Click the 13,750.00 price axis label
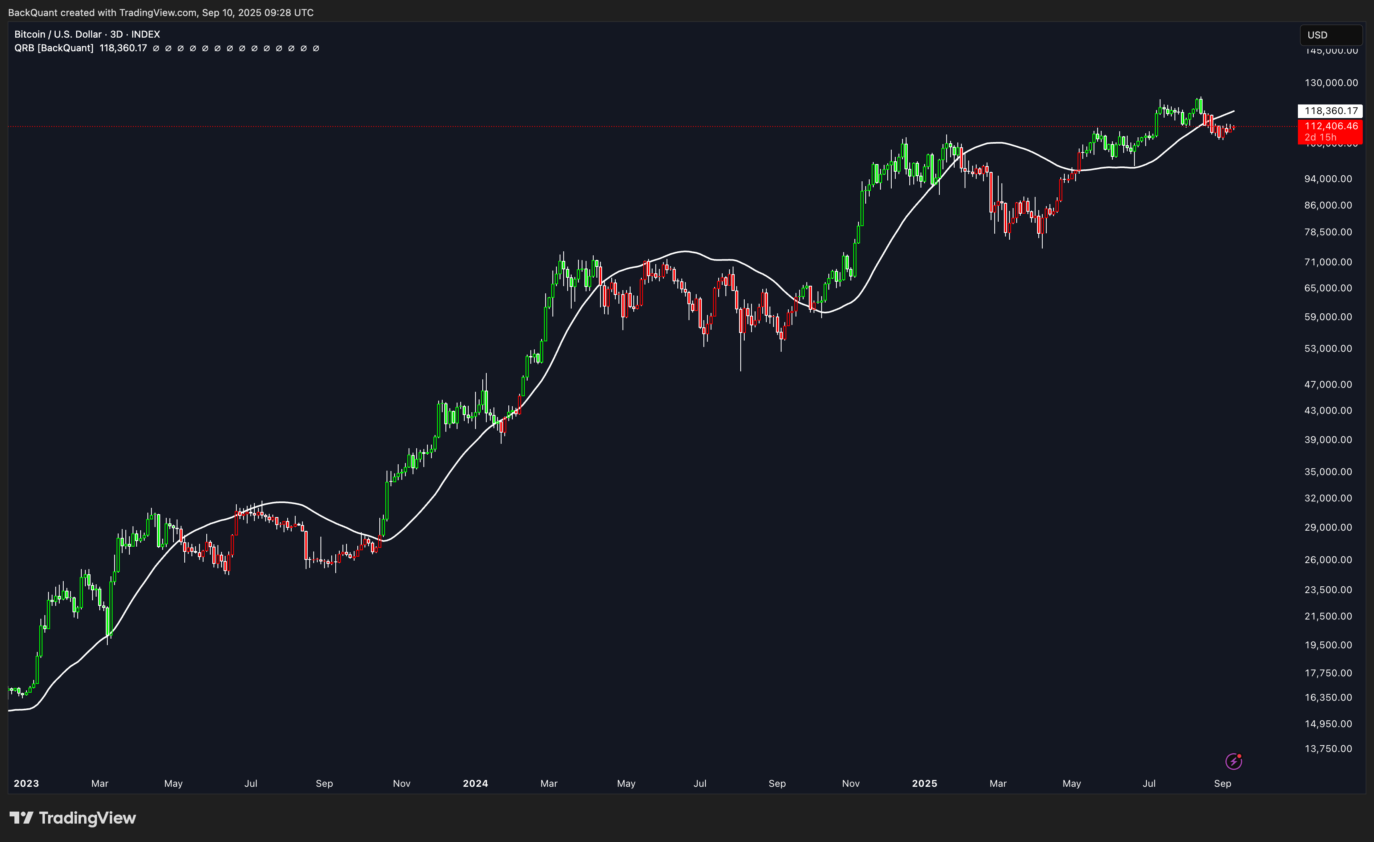The image size is (1374, 842). 1328,750
